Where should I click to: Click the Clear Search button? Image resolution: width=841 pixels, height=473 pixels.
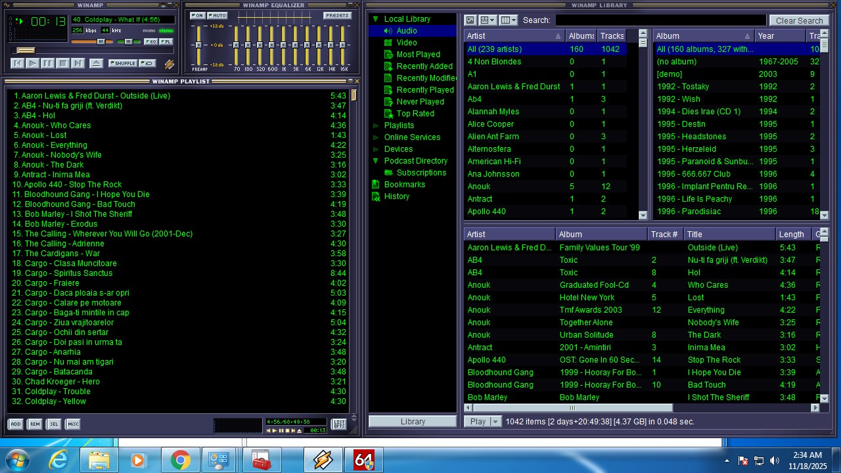coord(798,20)
